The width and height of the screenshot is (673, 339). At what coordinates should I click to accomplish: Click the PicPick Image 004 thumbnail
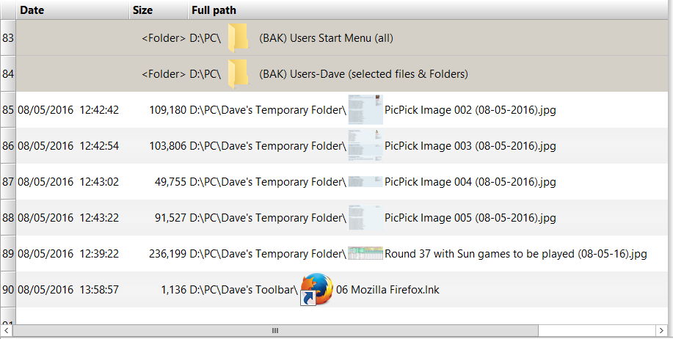pyautogui.click(x=365, y=181)
